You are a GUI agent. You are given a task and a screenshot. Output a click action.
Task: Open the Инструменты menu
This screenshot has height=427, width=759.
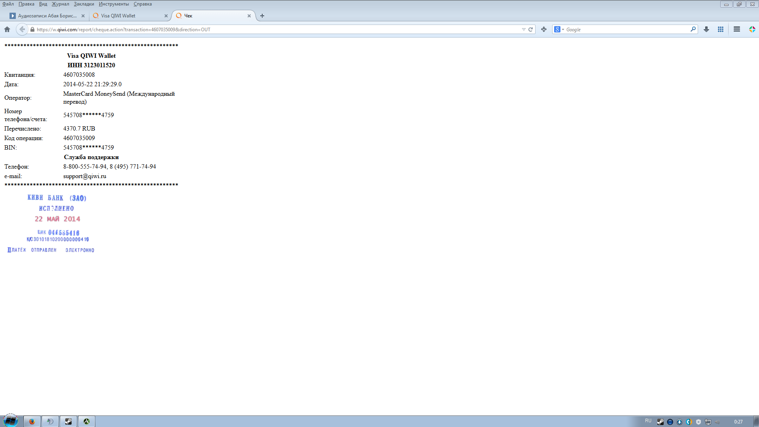point(114,4)
